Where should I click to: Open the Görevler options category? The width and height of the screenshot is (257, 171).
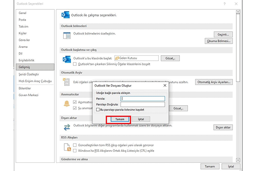24,40
